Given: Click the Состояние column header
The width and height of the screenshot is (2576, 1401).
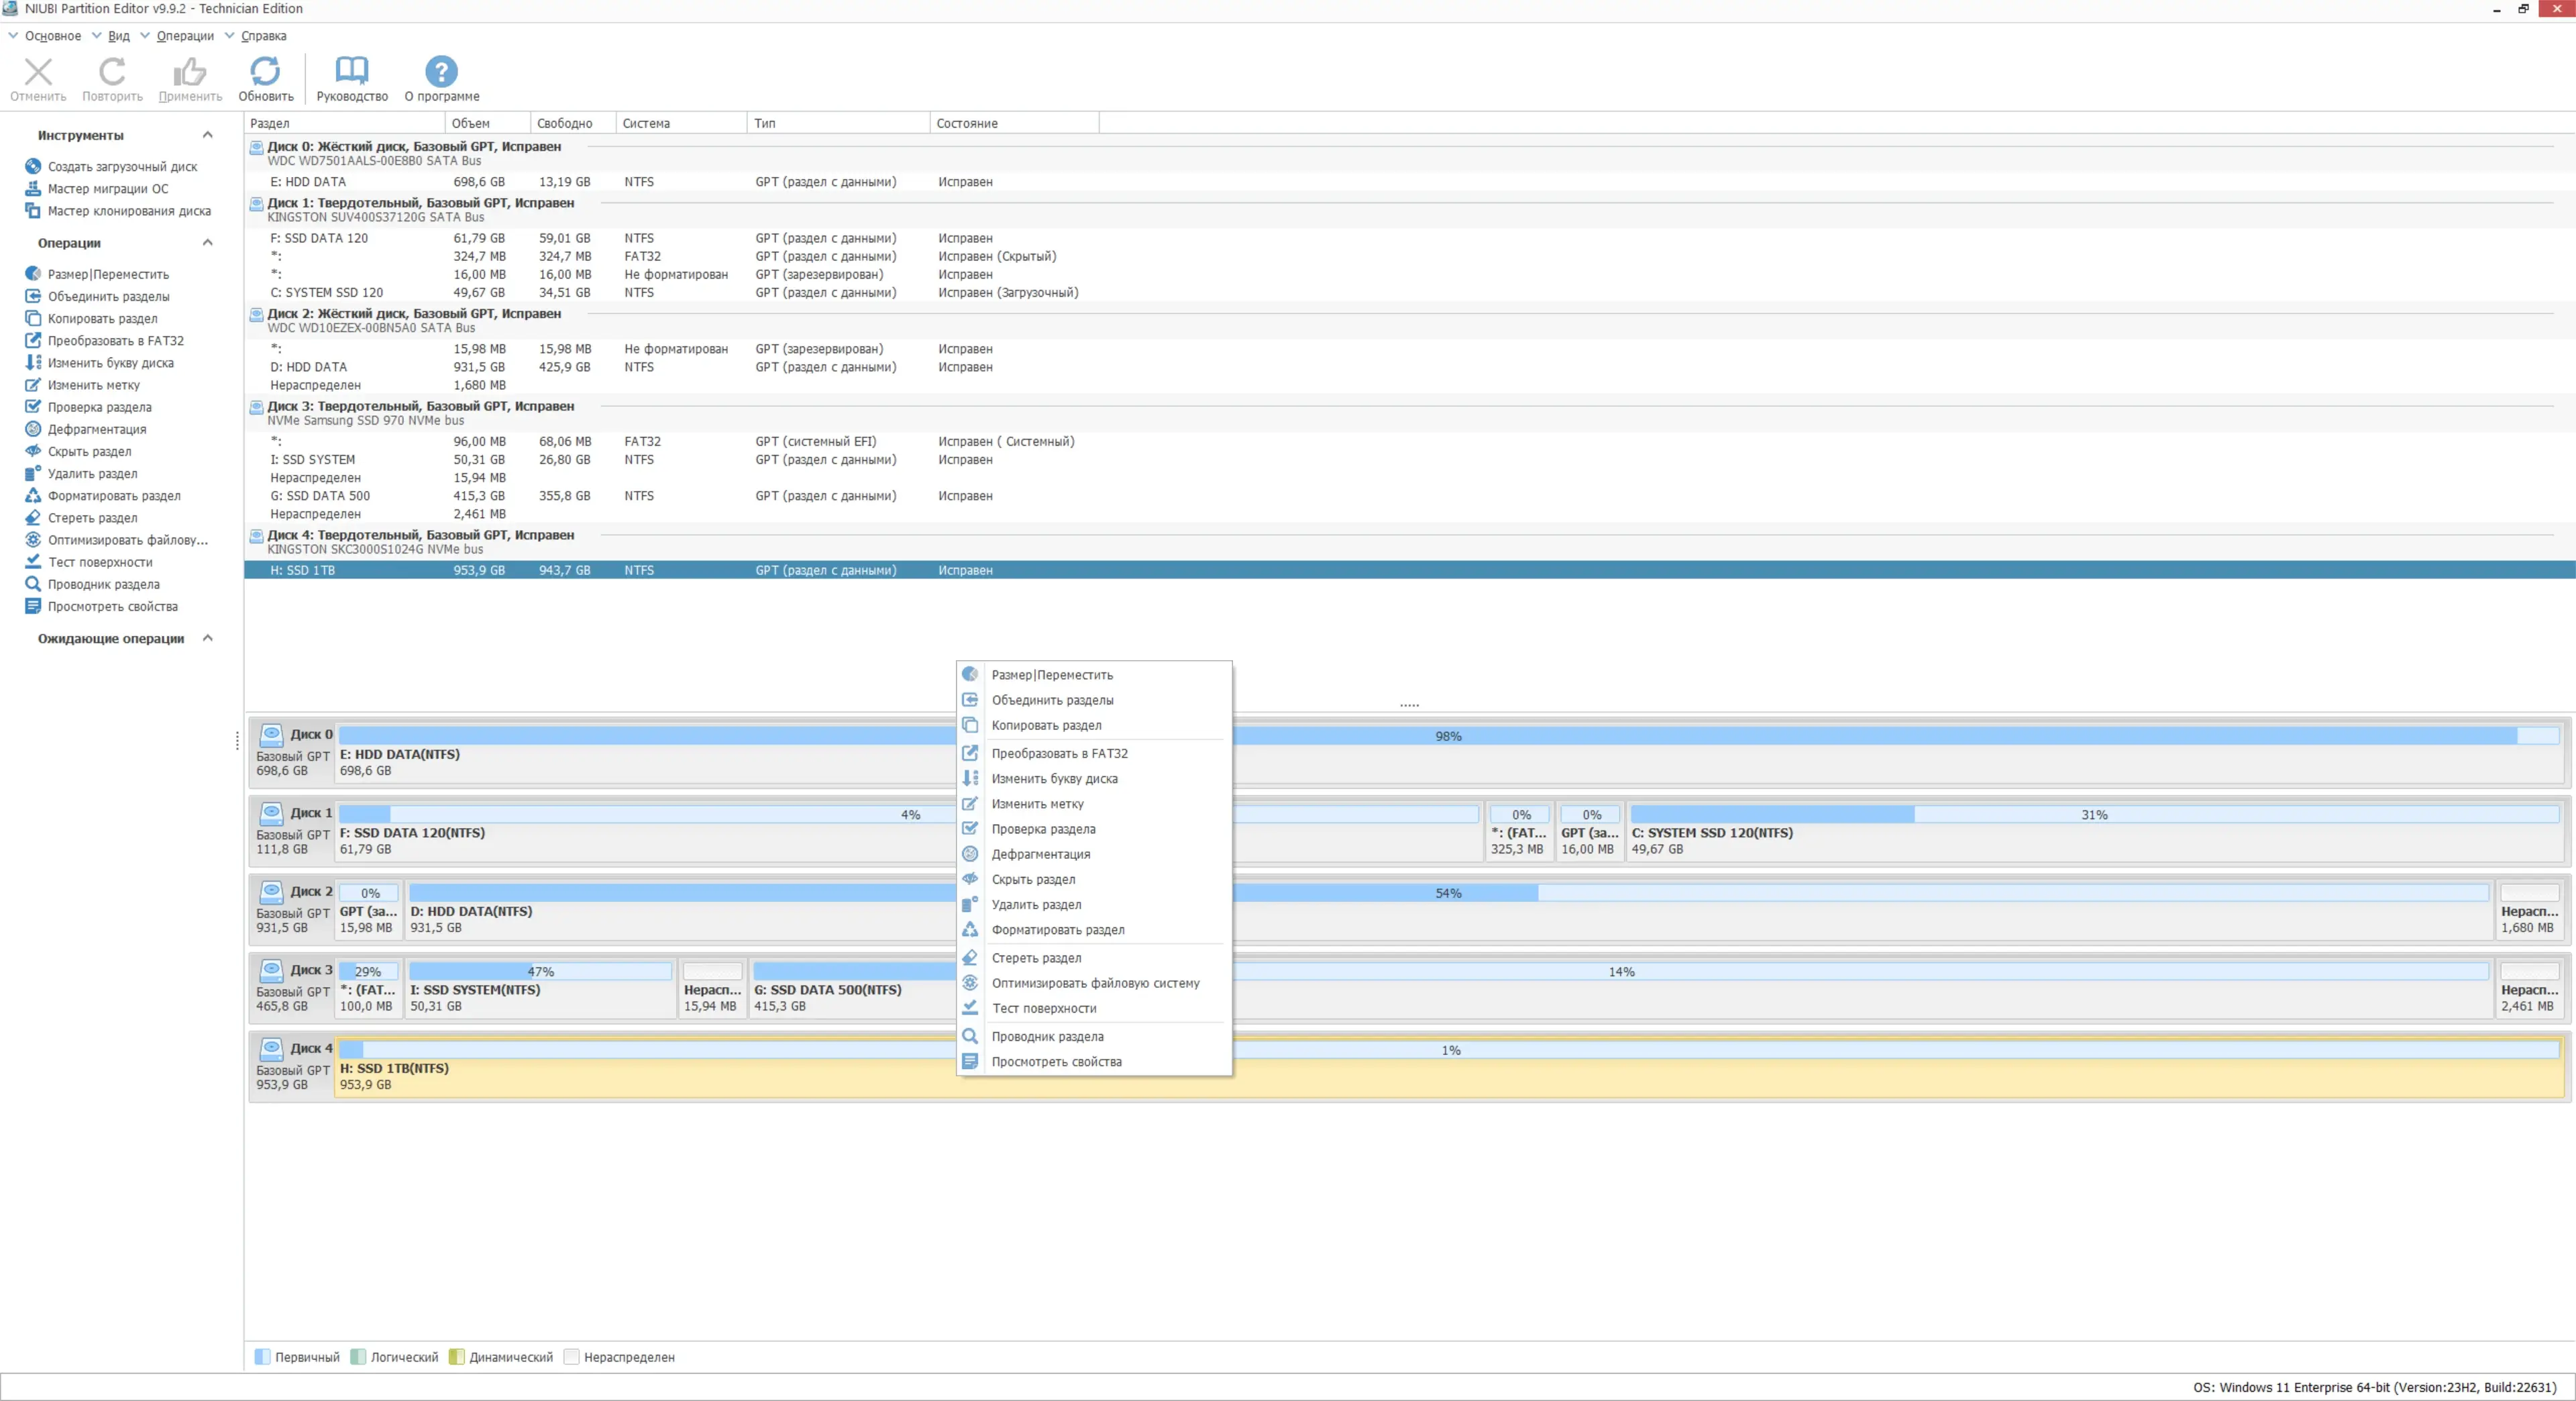Looking at the screenshot, I should [966, 124].
